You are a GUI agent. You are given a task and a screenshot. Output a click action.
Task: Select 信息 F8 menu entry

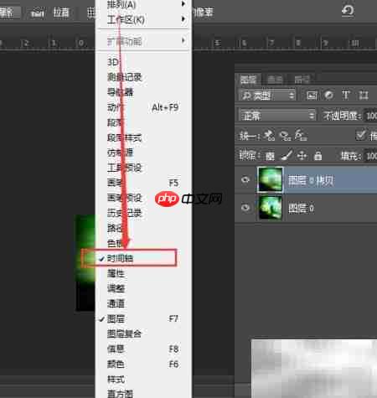click(x=143, y=349)
